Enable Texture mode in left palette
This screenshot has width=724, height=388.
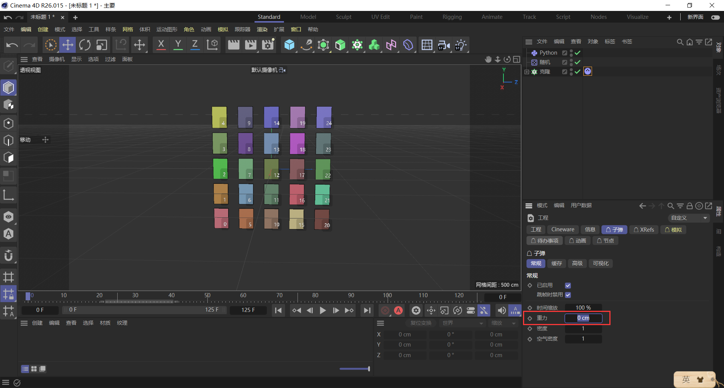click(x=8, y=105)
